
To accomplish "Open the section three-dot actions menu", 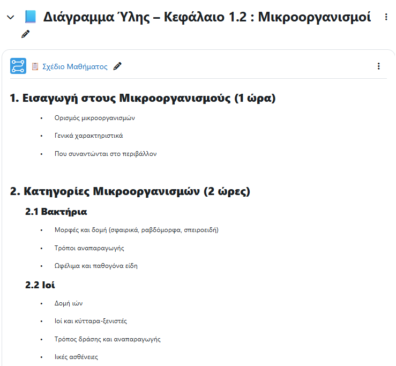I will click(386, 17).
